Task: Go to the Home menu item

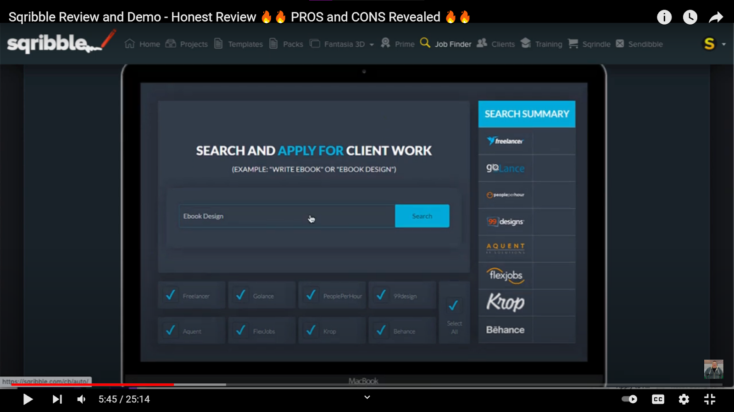Action: click(150, 44)
